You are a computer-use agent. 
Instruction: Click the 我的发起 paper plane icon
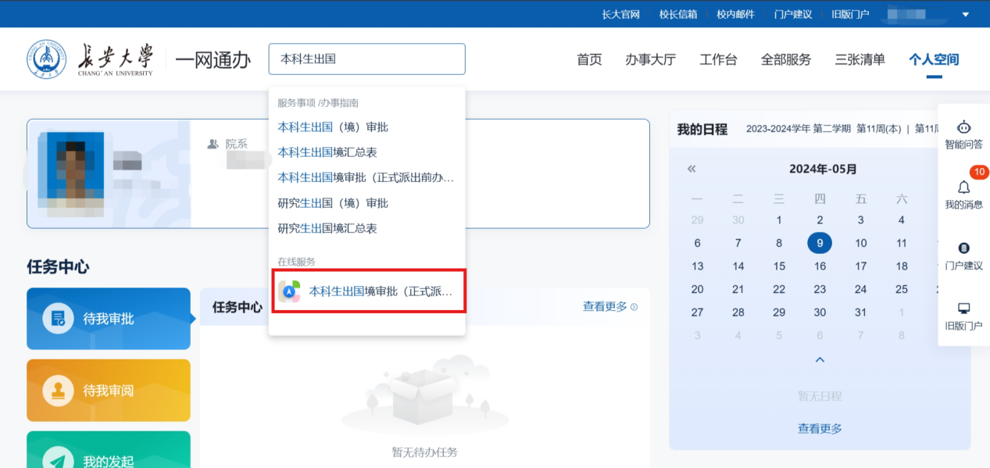click(x=58, y=459)
